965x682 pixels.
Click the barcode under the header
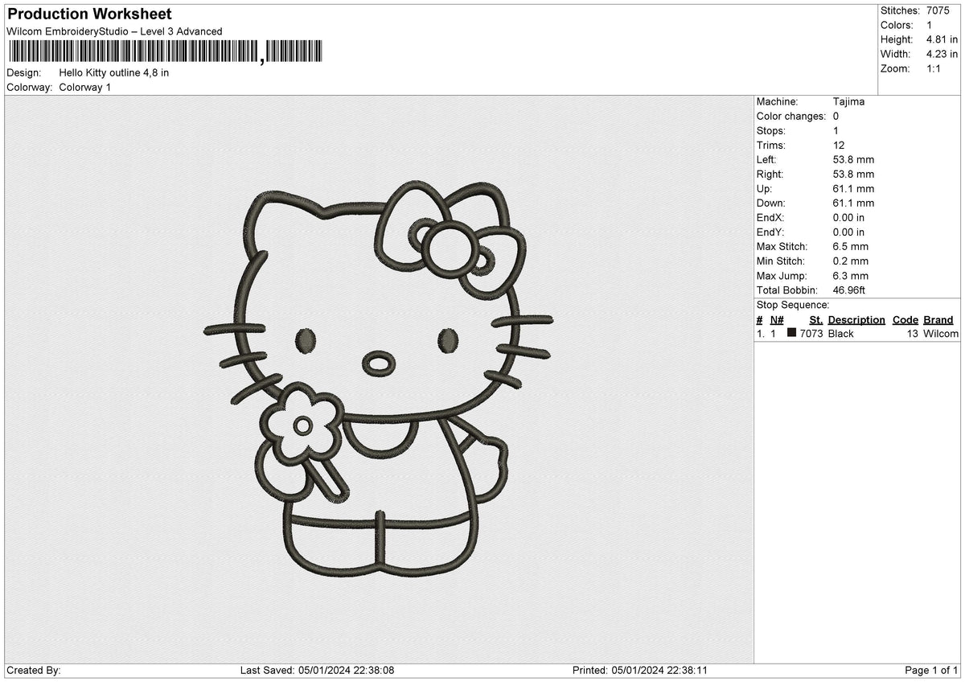click(165, 52)
